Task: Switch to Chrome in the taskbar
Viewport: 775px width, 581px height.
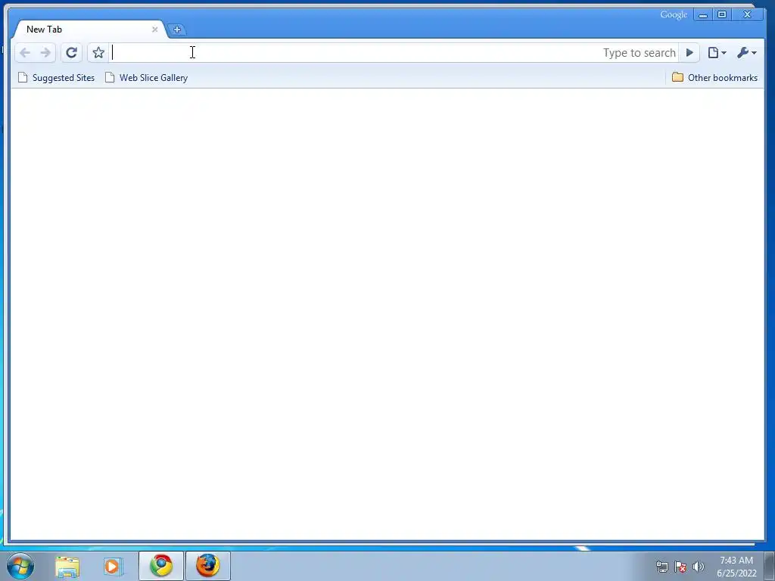Action: (161, 566)
